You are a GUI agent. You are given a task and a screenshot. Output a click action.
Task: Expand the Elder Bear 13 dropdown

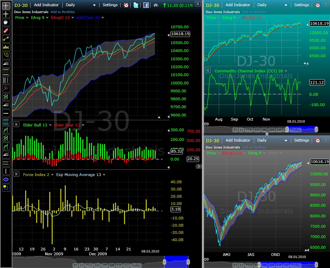pos(83,125)
